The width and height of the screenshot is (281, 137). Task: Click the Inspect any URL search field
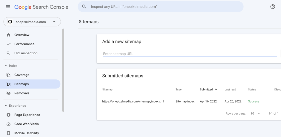pyautogui.click(x=160, y=7)
